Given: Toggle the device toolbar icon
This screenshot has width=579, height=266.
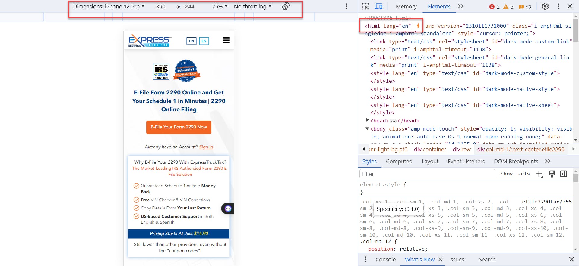Looking at the screenshot, I should (379, 6).
